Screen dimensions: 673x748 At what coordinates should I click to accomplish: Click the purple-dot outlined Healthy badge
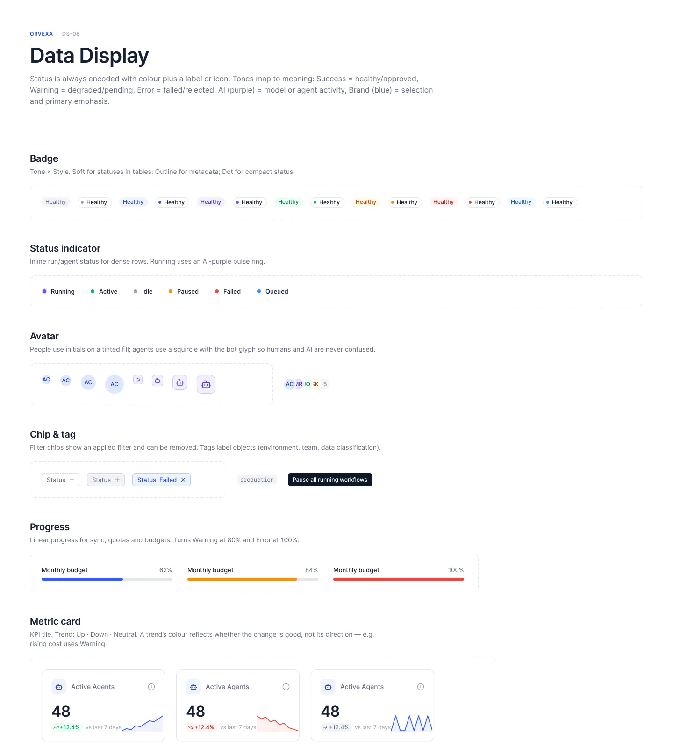(250, 202)
